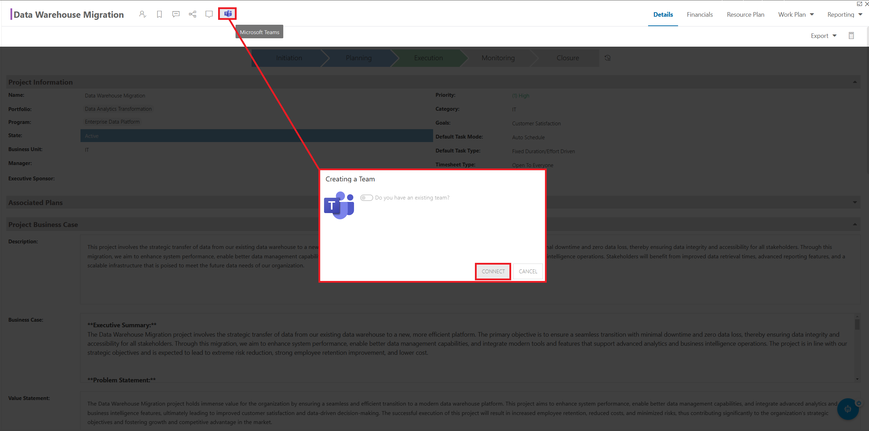Select the Closure phase step

pyautogui.click(x=568, y=58)
